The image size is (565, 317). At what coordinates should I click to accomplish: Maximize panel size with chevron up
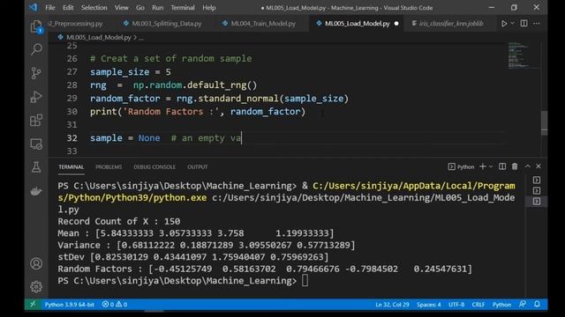coord(528,166)
